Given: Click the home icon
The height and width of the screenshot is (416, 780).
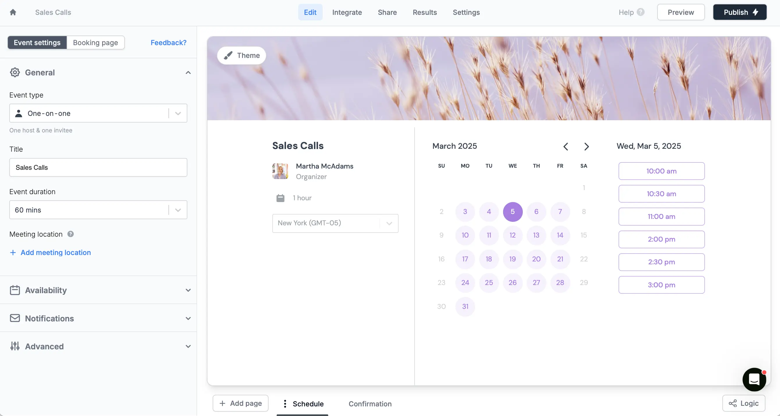Looking at the screenshot, I should click(13, 12).
